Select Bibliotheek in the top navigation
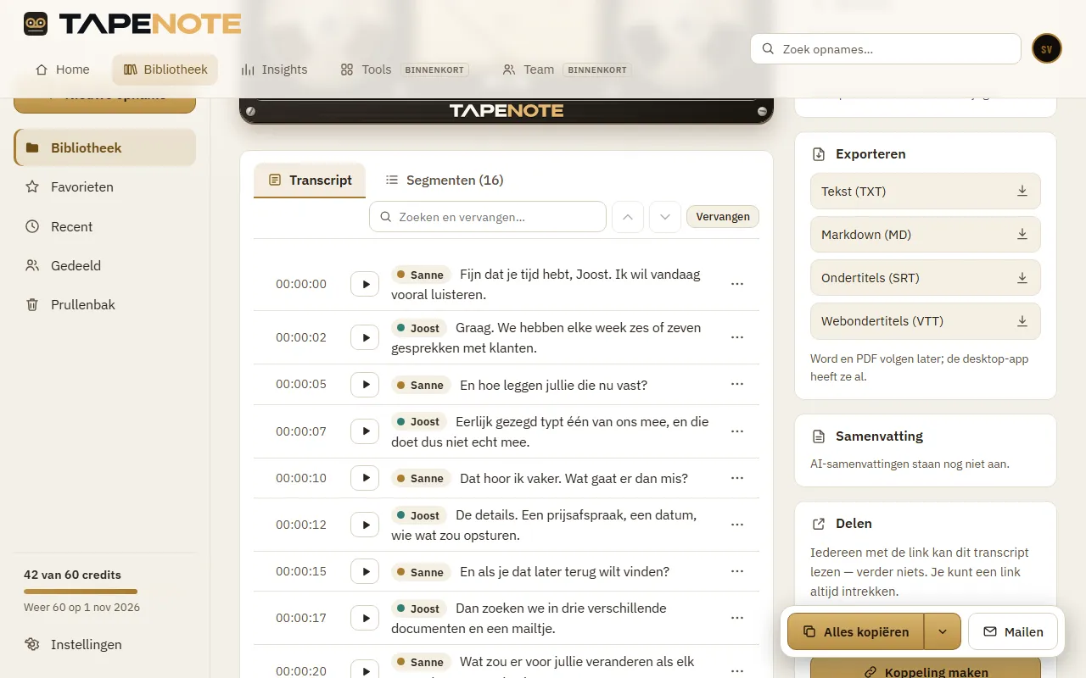Image resolution: width=1086 pixels, height=678 pixels. point(165,69)
